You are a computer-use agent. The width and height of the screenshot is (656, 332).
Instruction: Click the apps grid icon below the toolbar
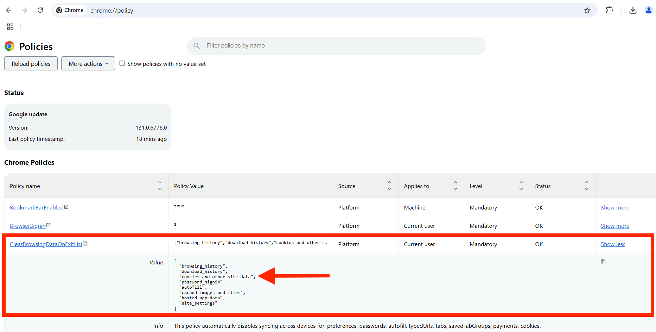(10, 26)
